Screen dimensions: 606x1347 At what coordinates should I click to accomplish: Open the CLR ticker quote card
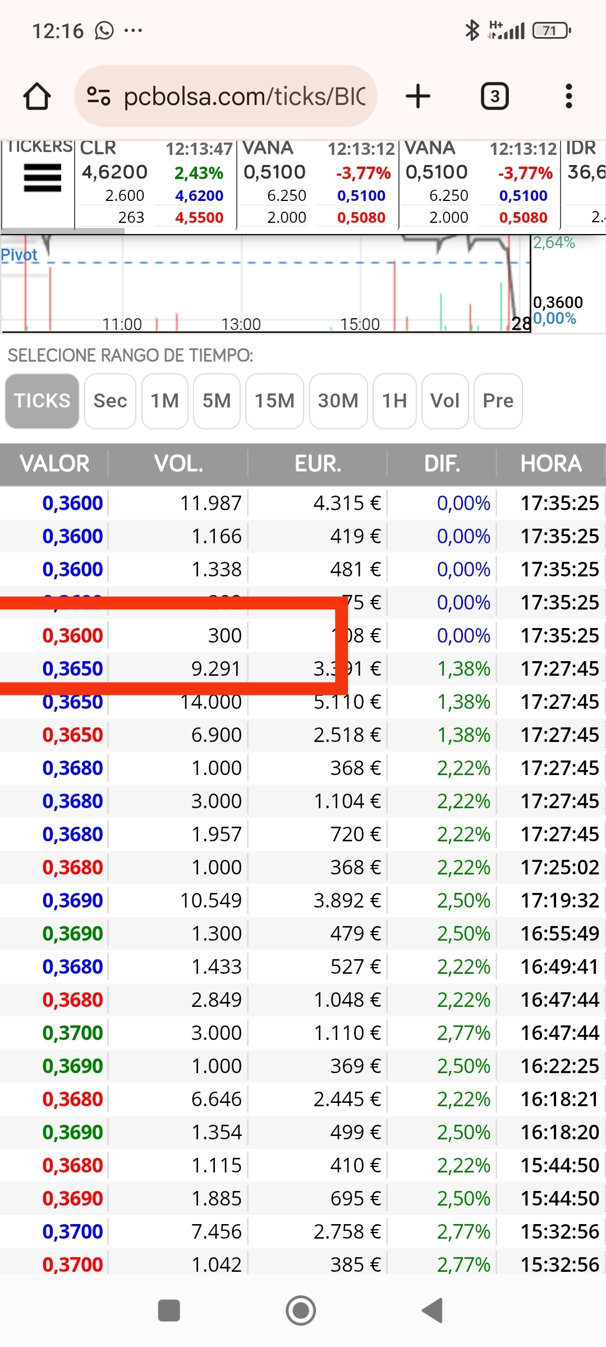tap(155, 184)
